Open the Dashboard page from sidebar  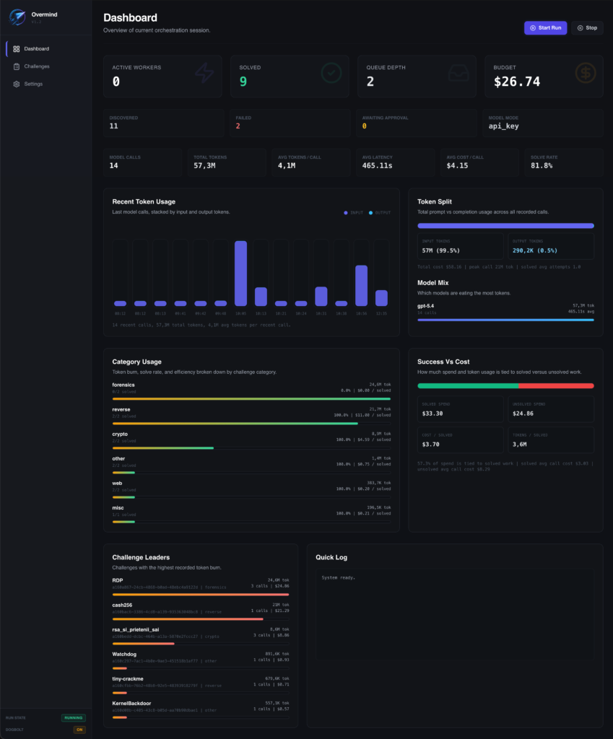click(46, 49)
